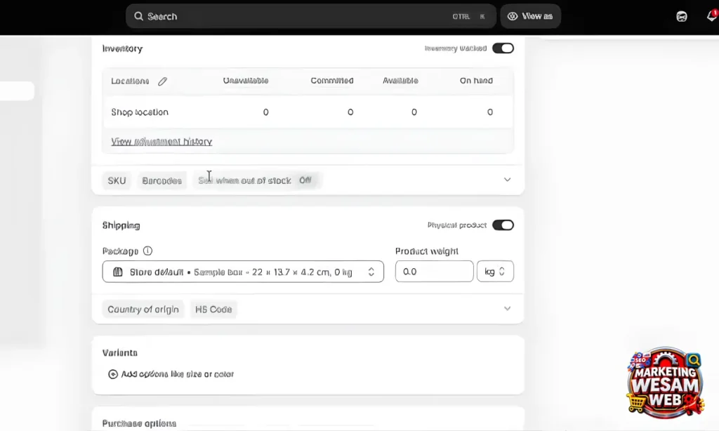719x431 pixels.
Task: Open the sidekick assistant icon
Action: click(x=681, y=17)
